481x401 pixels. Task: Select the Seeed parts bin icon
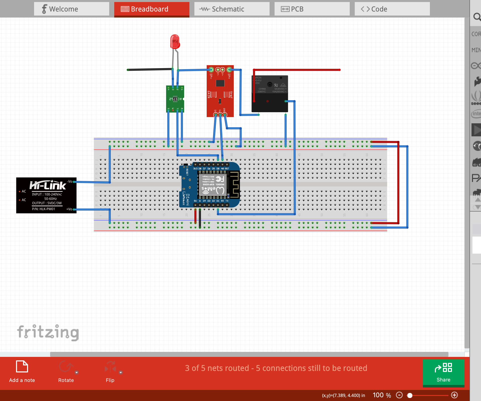(476, 98)
